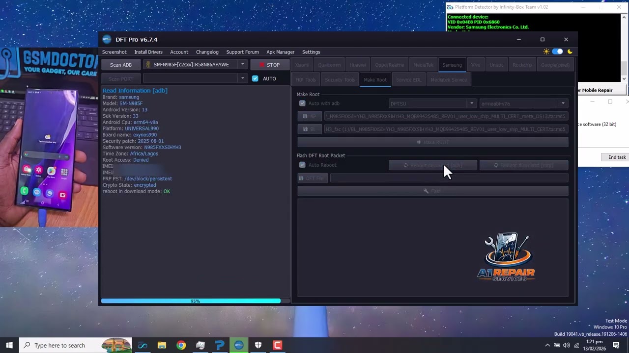Click the Make ROOT button

click(x=433, y=142)
